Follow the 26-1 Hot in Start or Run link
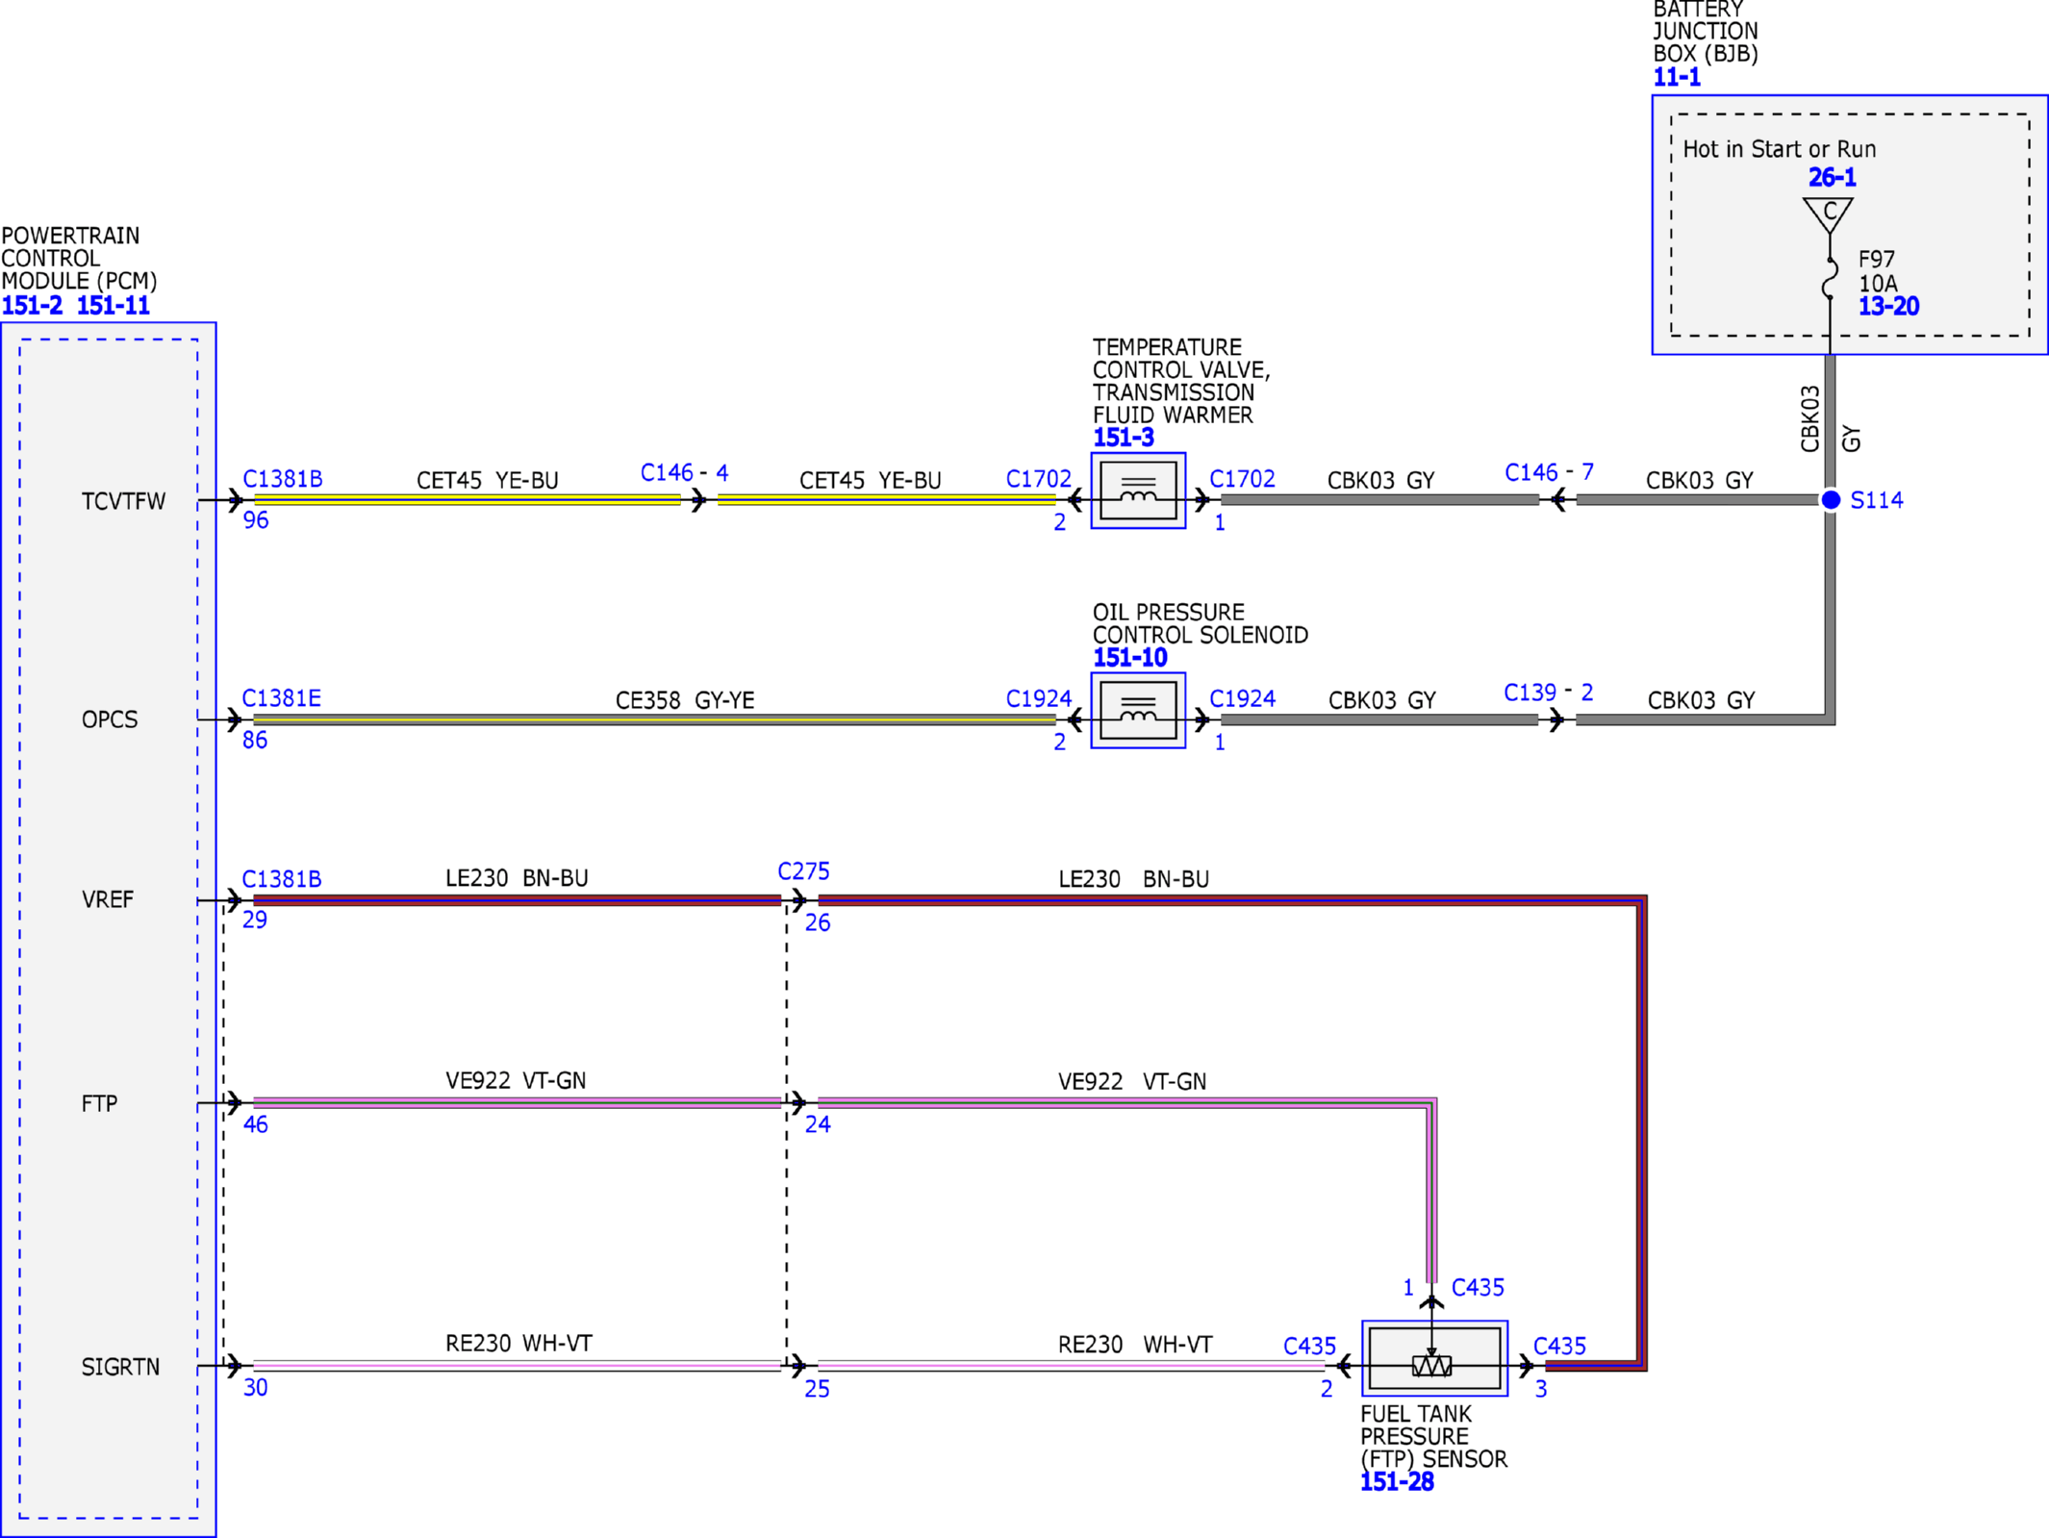 pyautogui.click(x=1832, y=177)
